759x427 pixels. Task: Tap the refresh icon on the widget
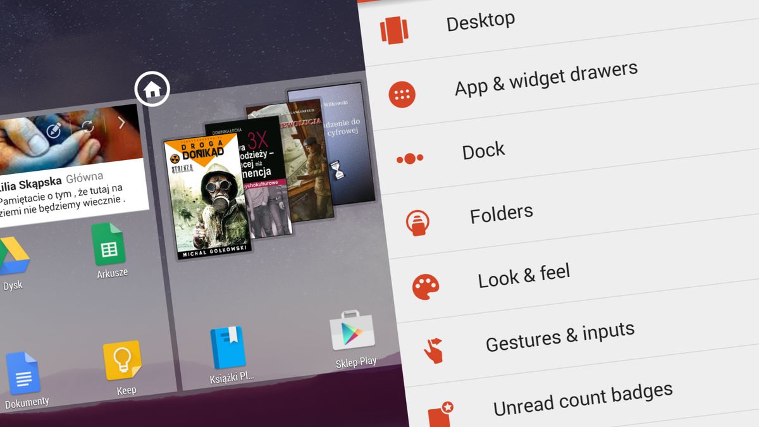pos(87,126)
